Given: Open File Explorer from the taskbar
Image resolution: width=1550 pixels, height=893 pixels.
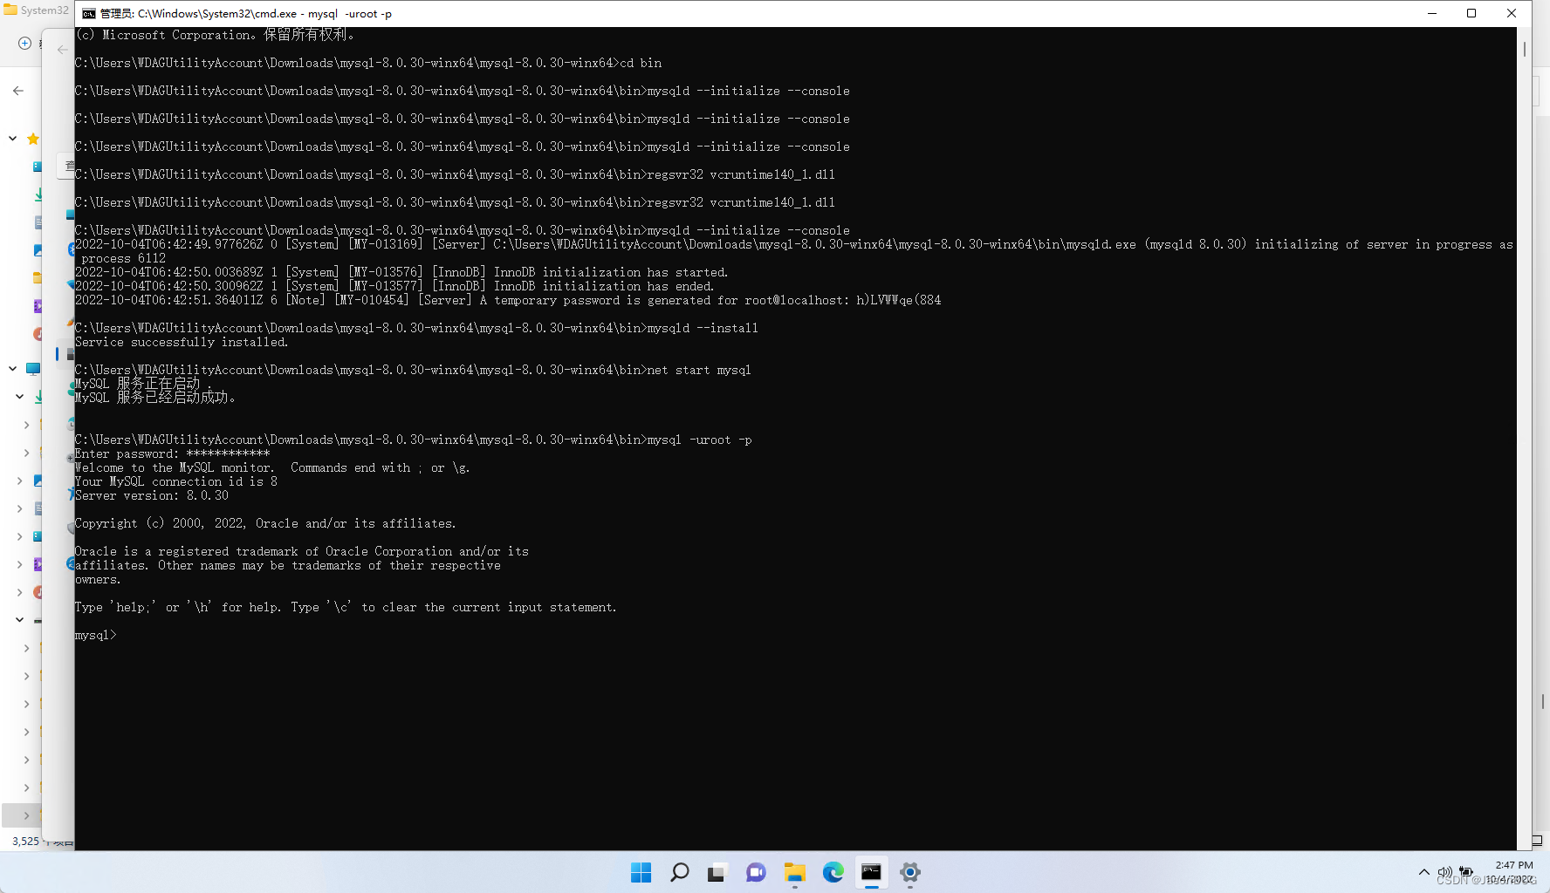Looking at the screenshot, I should click(x=794, y=872).
